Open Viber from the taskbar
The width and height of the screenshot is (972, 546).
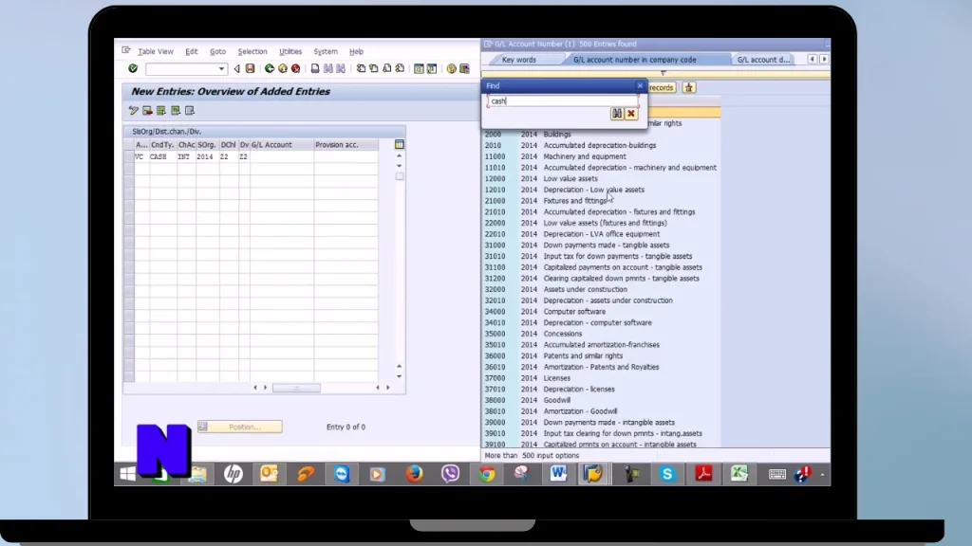tap(450, 474)
